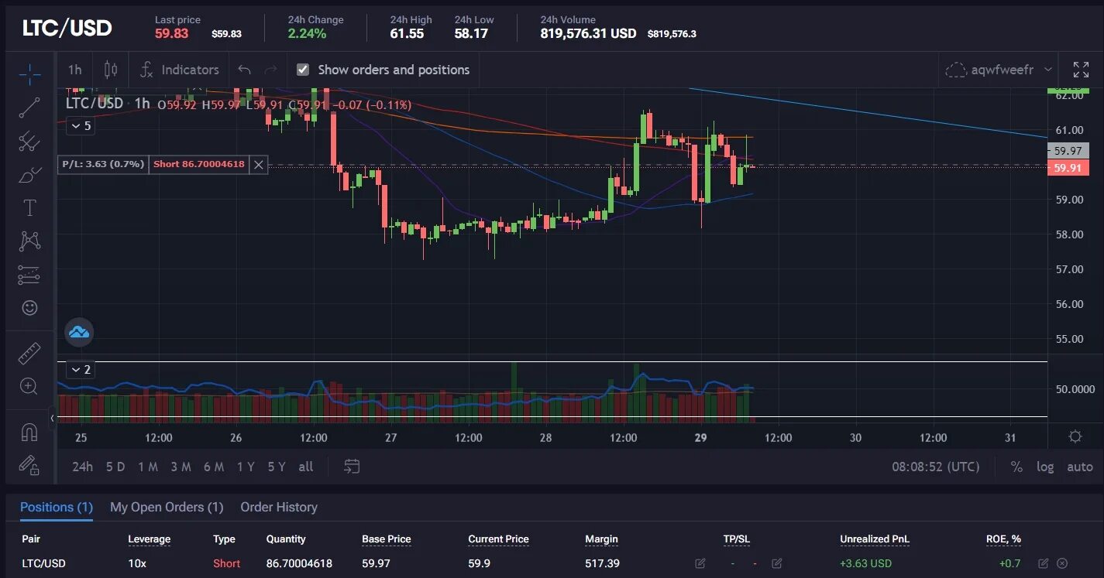
Task: Open the emoji sticker tool
Action: click(x=29, y=307)
